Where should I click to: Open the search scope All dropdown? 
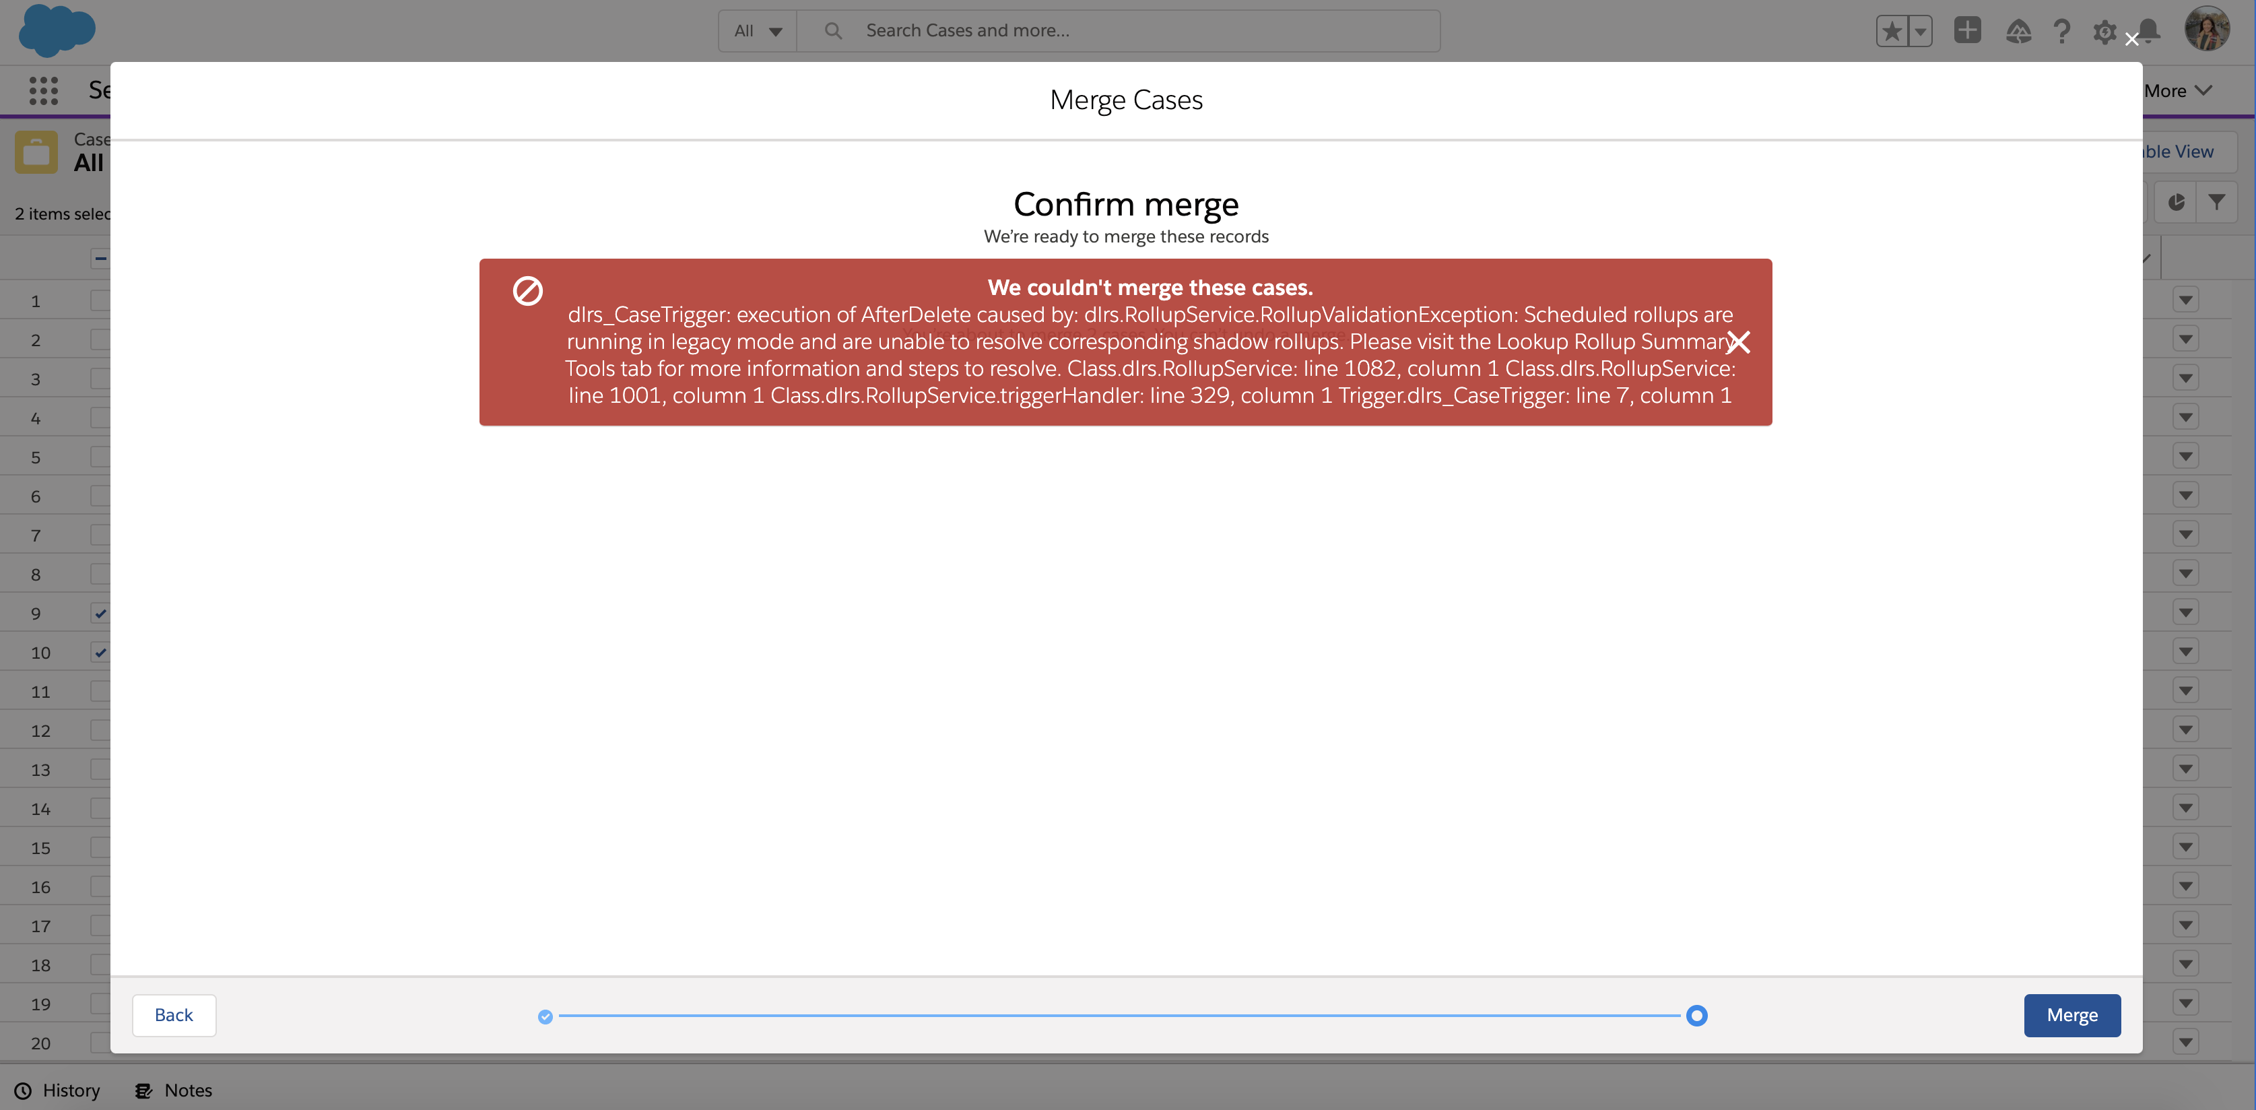click(757, 30)
